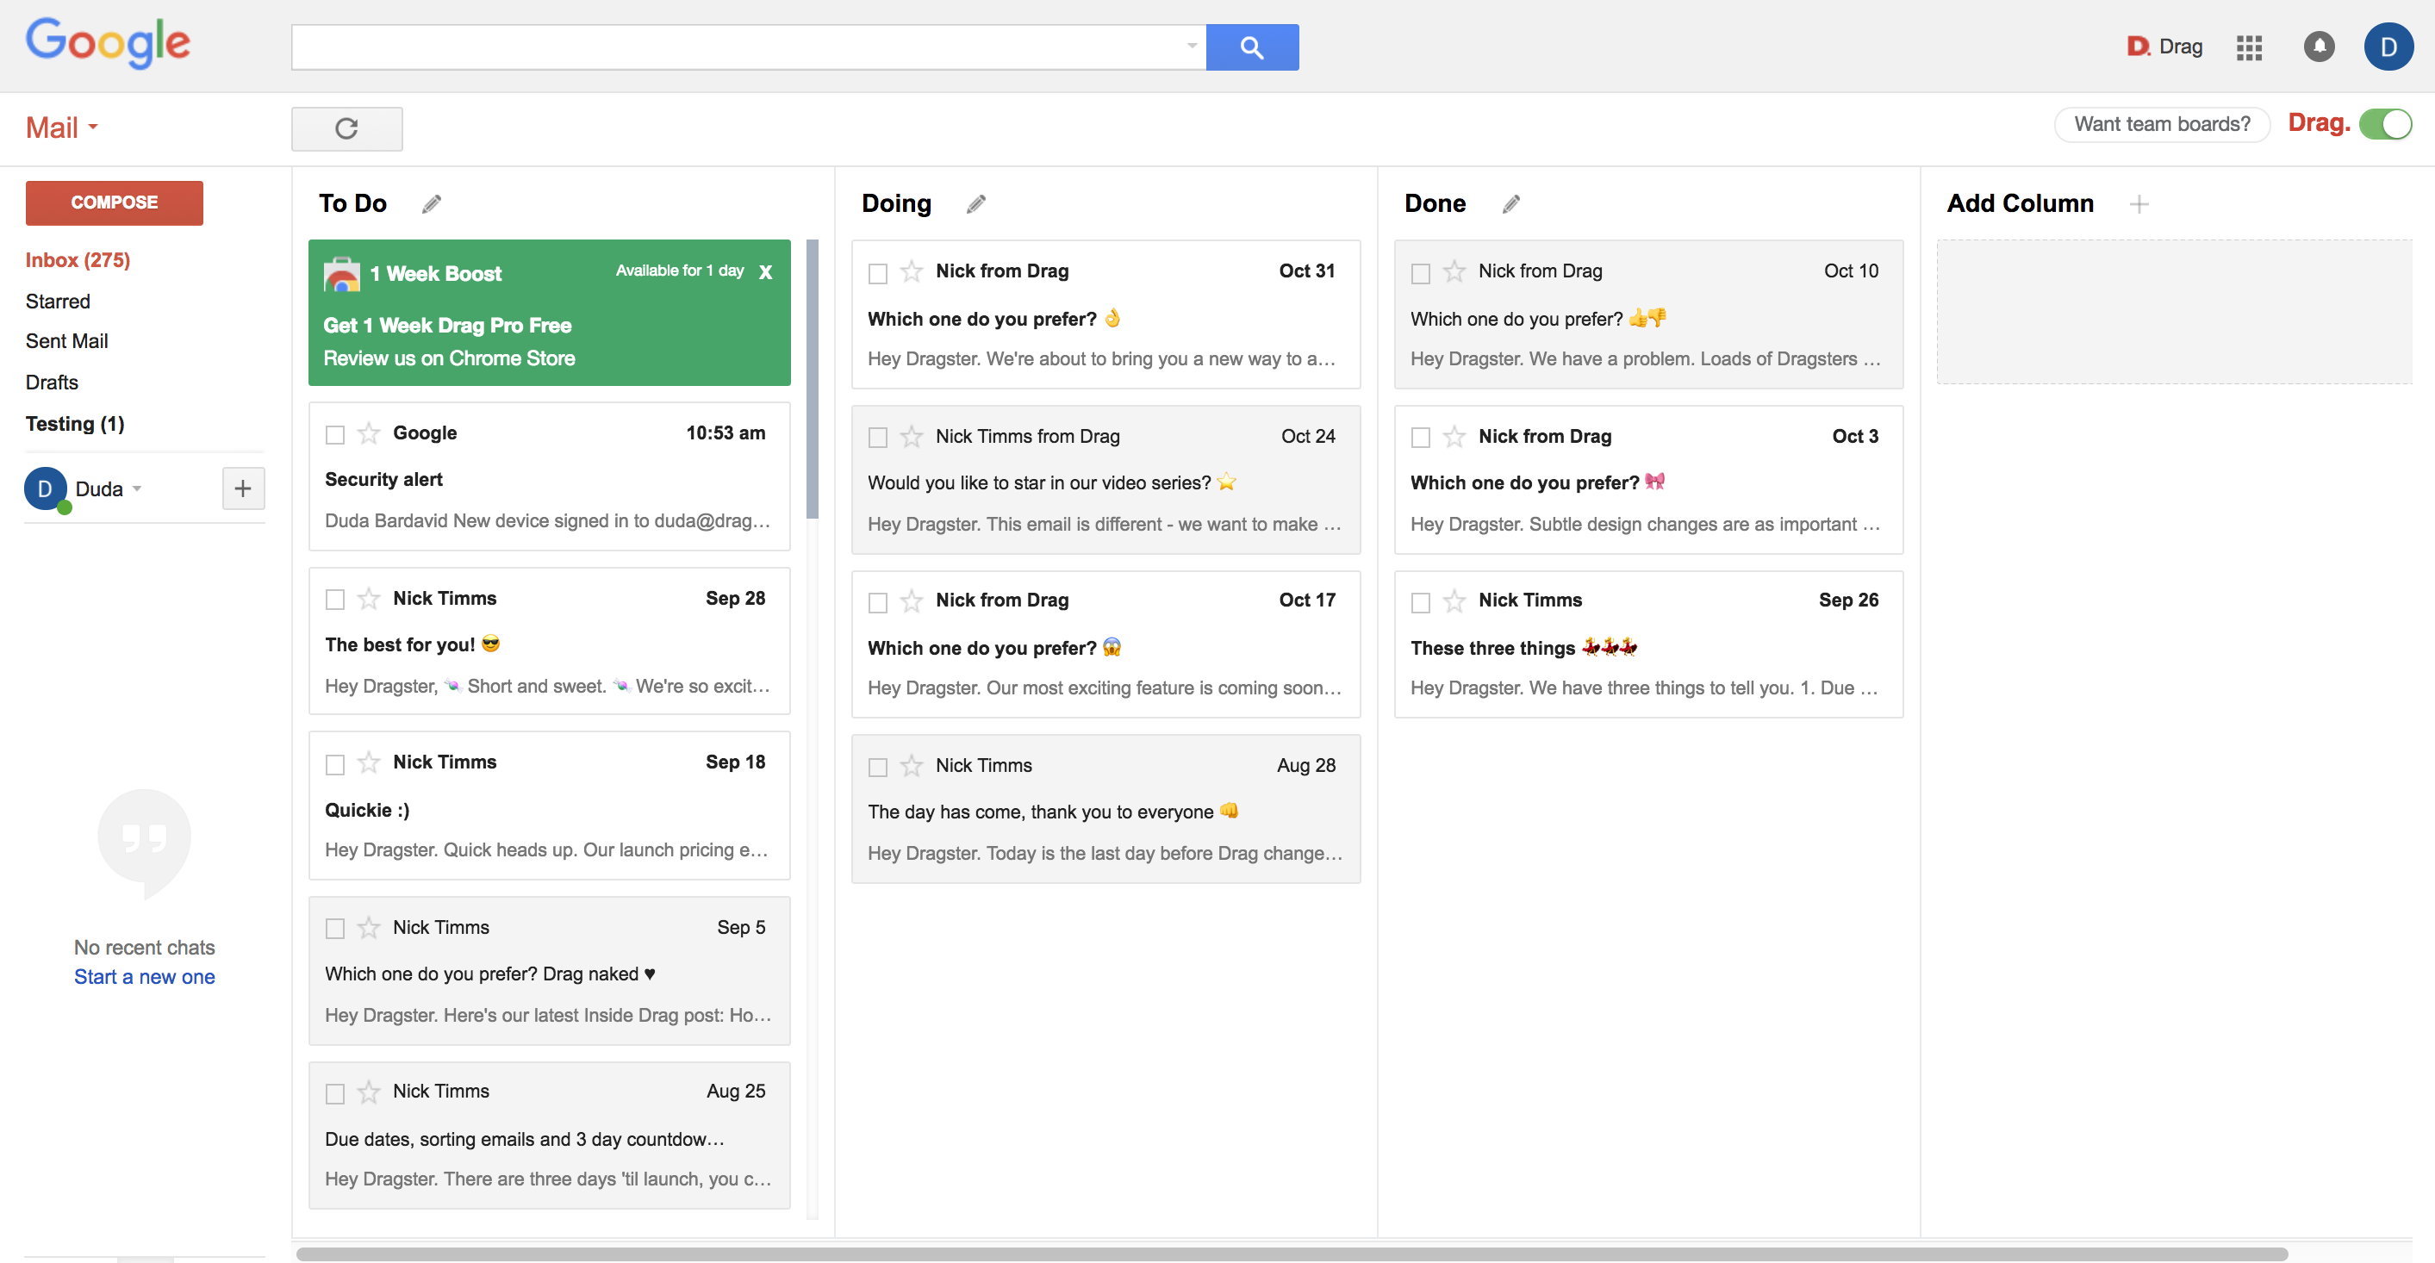2435x1263 pixels.
Task: Check the checkbox on Google Security alert email
Action: pos(333,433)
